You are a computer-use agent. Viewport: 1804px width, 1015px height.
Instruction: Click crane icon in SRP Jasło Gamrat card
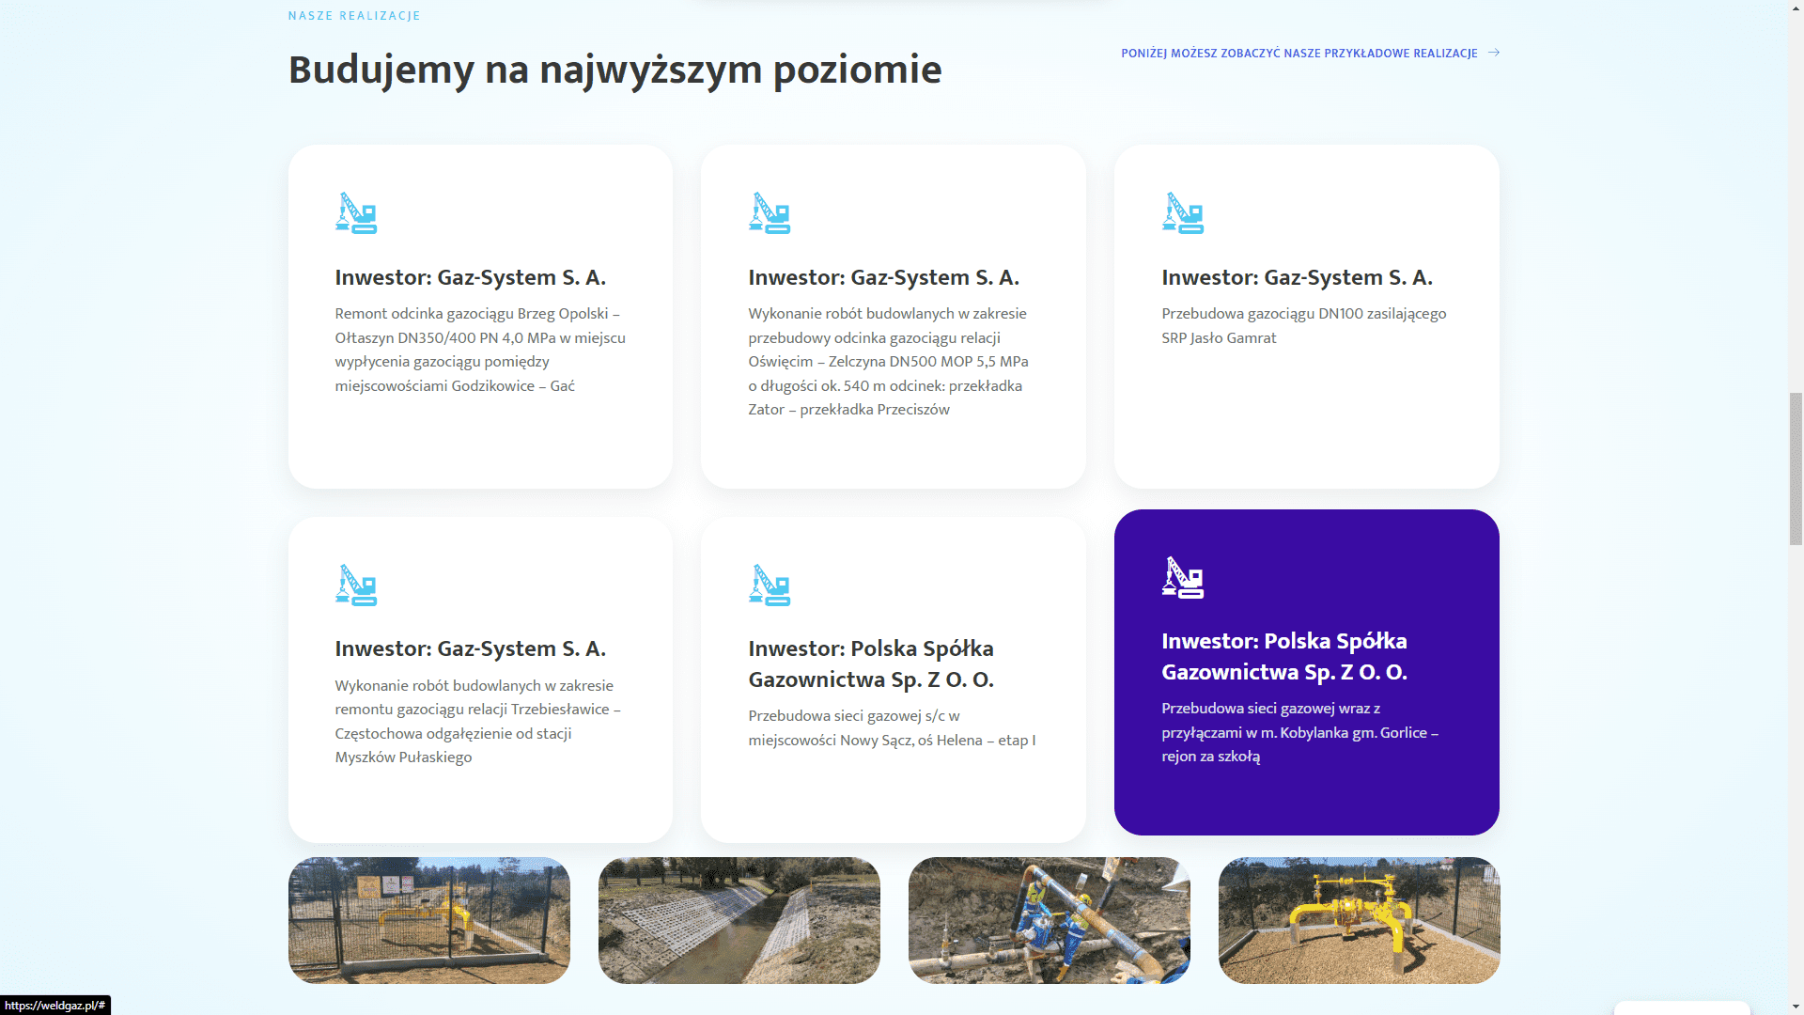coord(1183,213)
